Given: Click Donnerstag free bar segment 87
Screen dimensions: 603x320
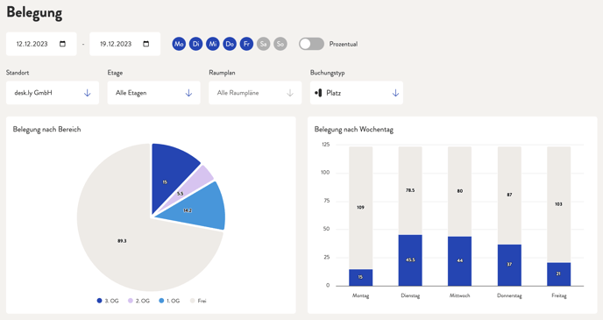Looking at the screenshot, I should pos(509,196).
